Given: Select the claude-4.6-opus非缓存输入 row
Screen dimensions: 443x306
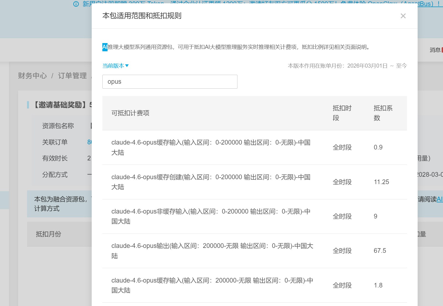Looking at the screenshot, I should coord(211,216).
